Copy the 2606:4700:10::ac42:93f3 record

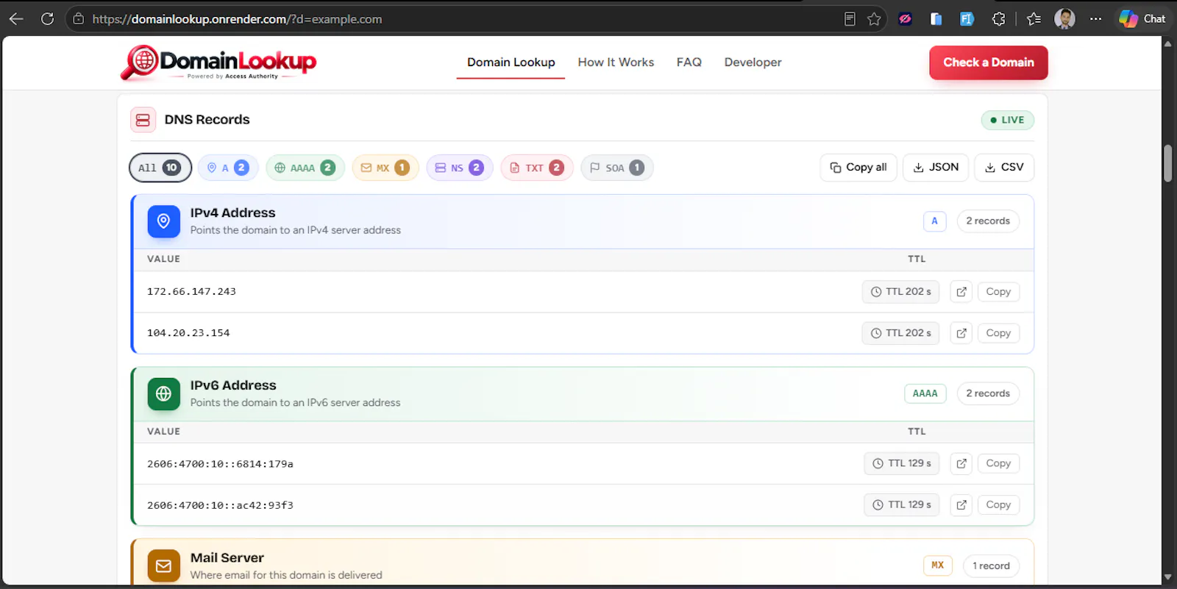[x=998, y=504]
